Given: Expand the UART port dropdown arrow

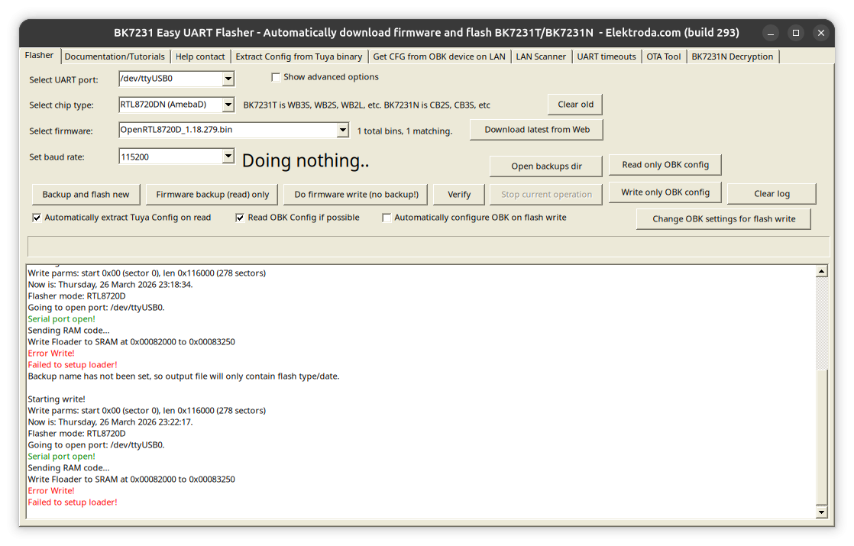Looking at the screenshot, I should pos(228,79).
